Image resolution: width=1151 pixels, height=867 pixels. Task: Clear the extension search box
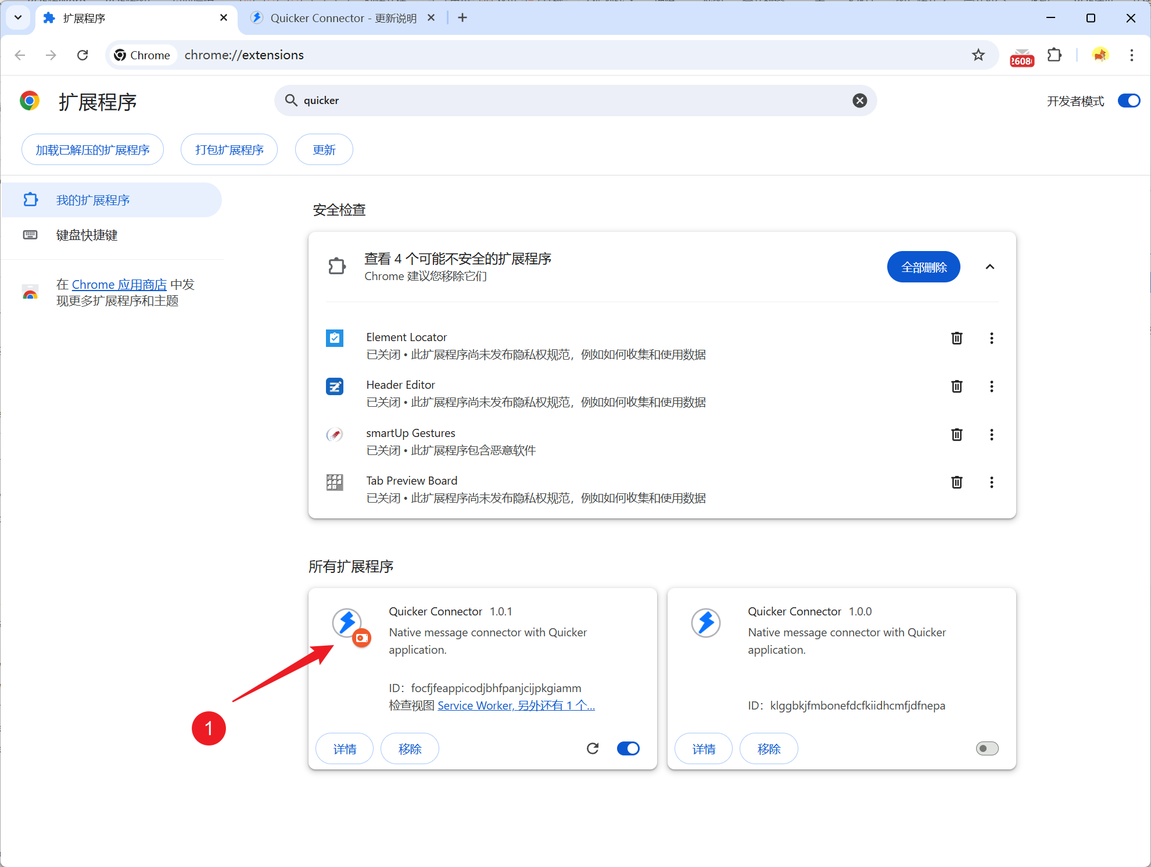(x=860, y=101)
